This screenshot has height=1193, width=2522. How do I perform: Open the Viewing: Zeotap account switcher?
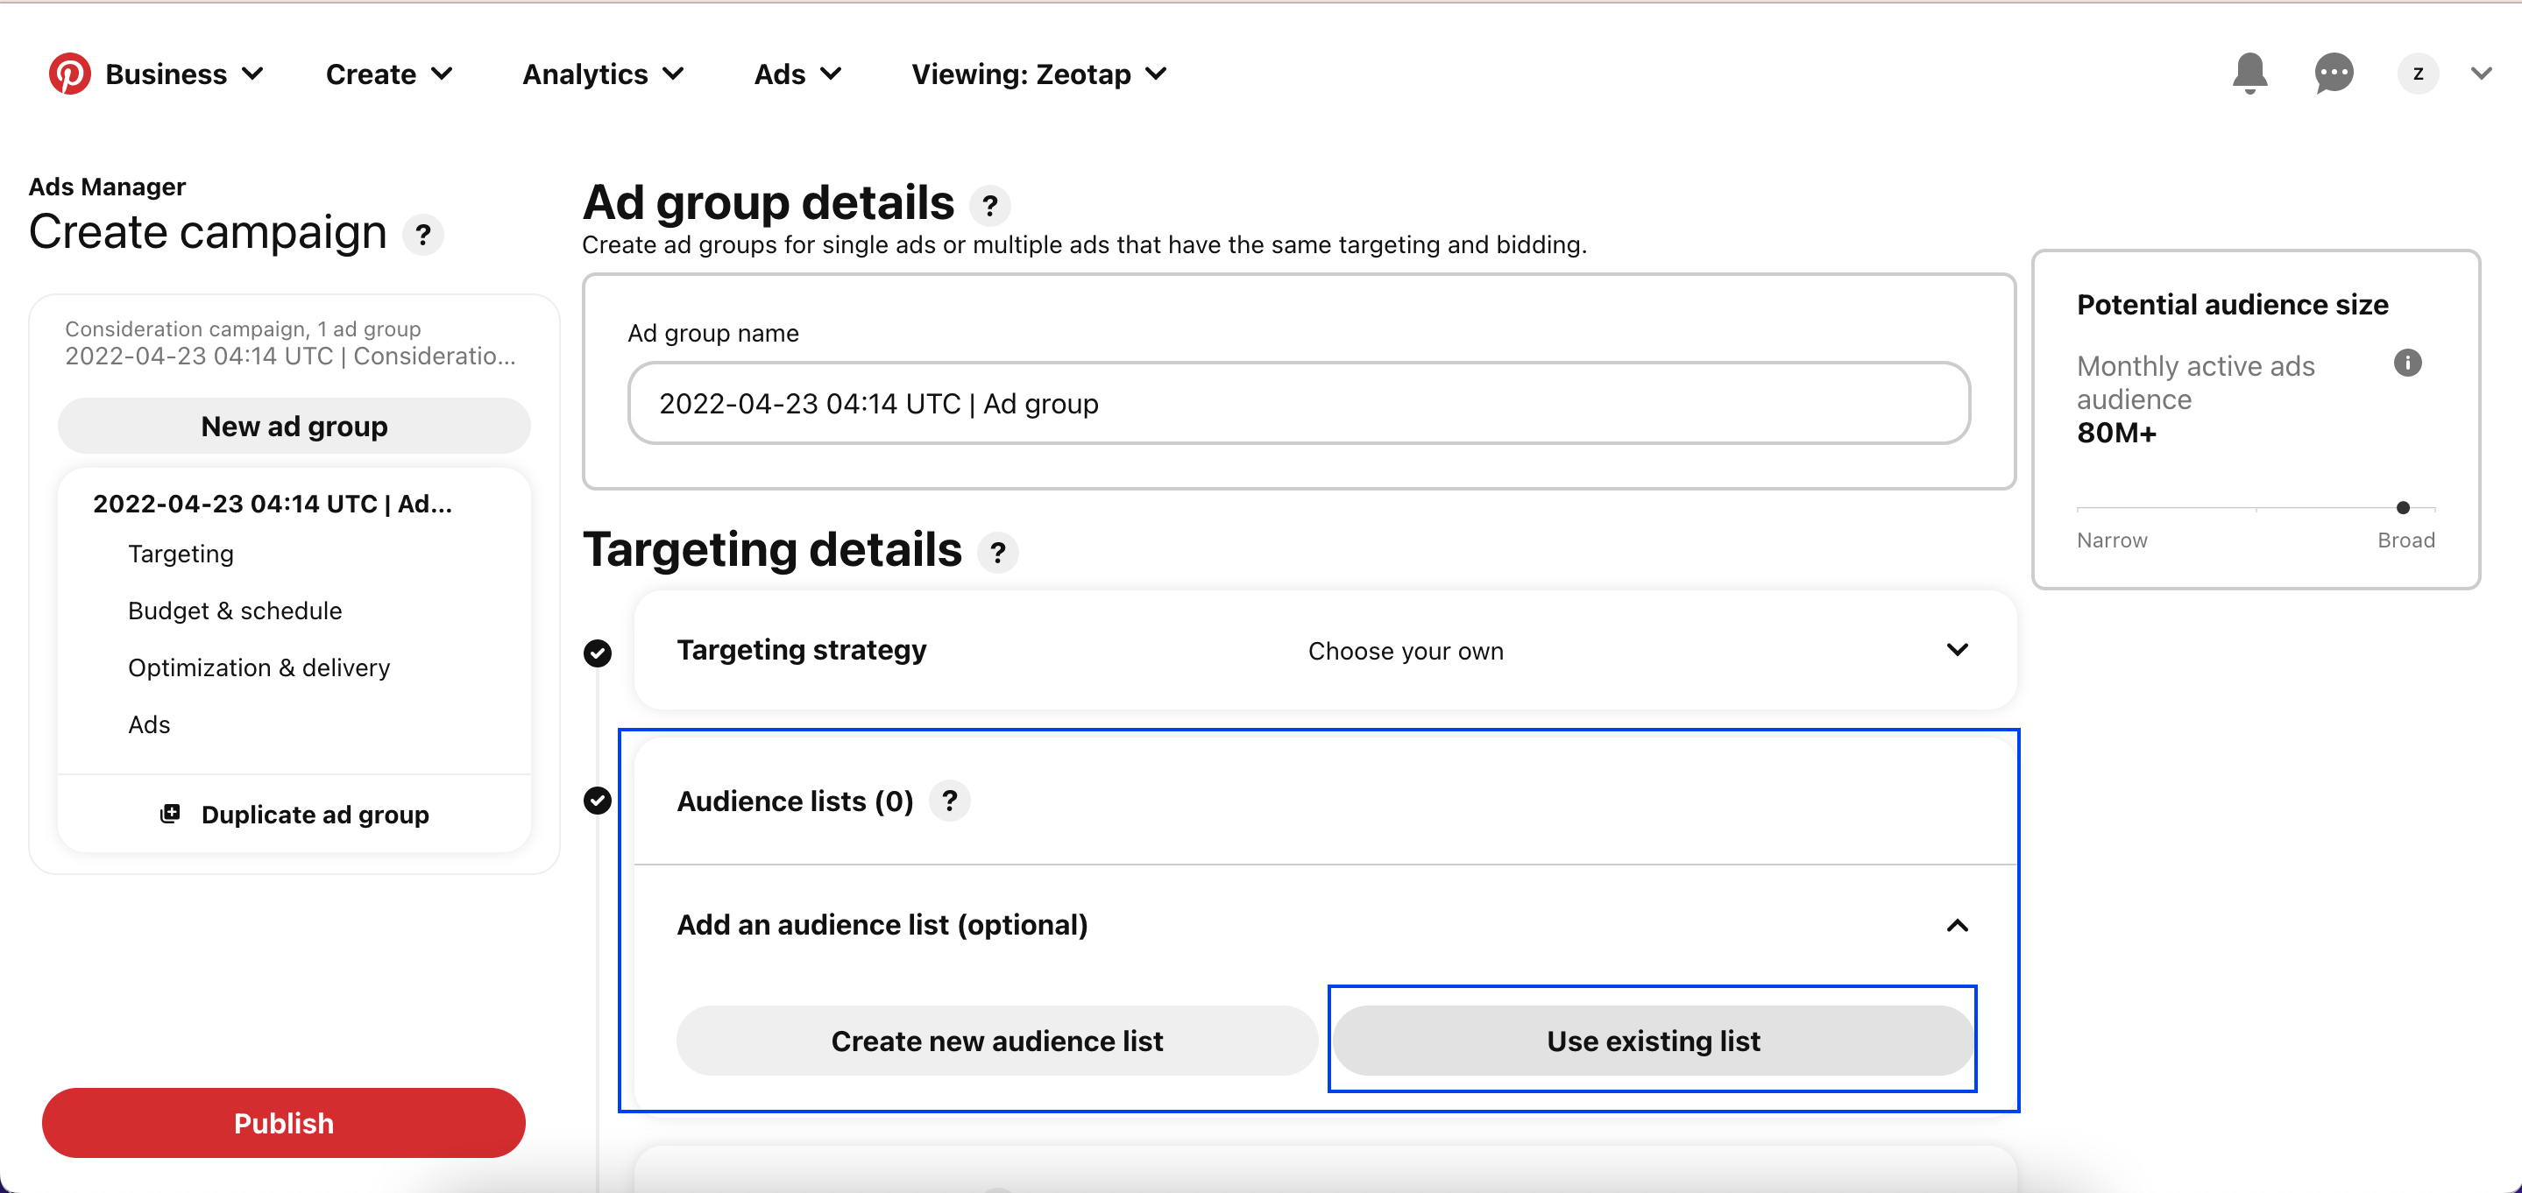tap(1038, 74)
